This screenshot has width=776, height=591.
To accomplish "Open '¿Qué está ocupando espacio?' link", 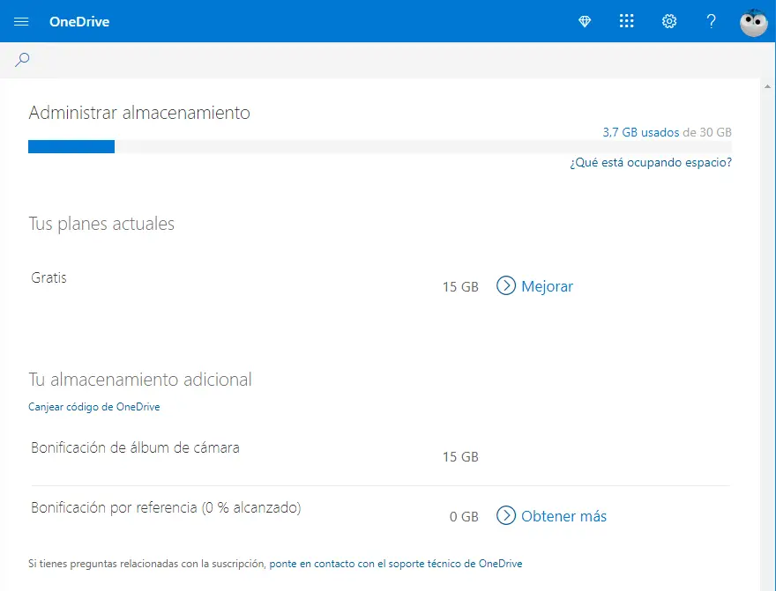I will (x=650, y=163).
